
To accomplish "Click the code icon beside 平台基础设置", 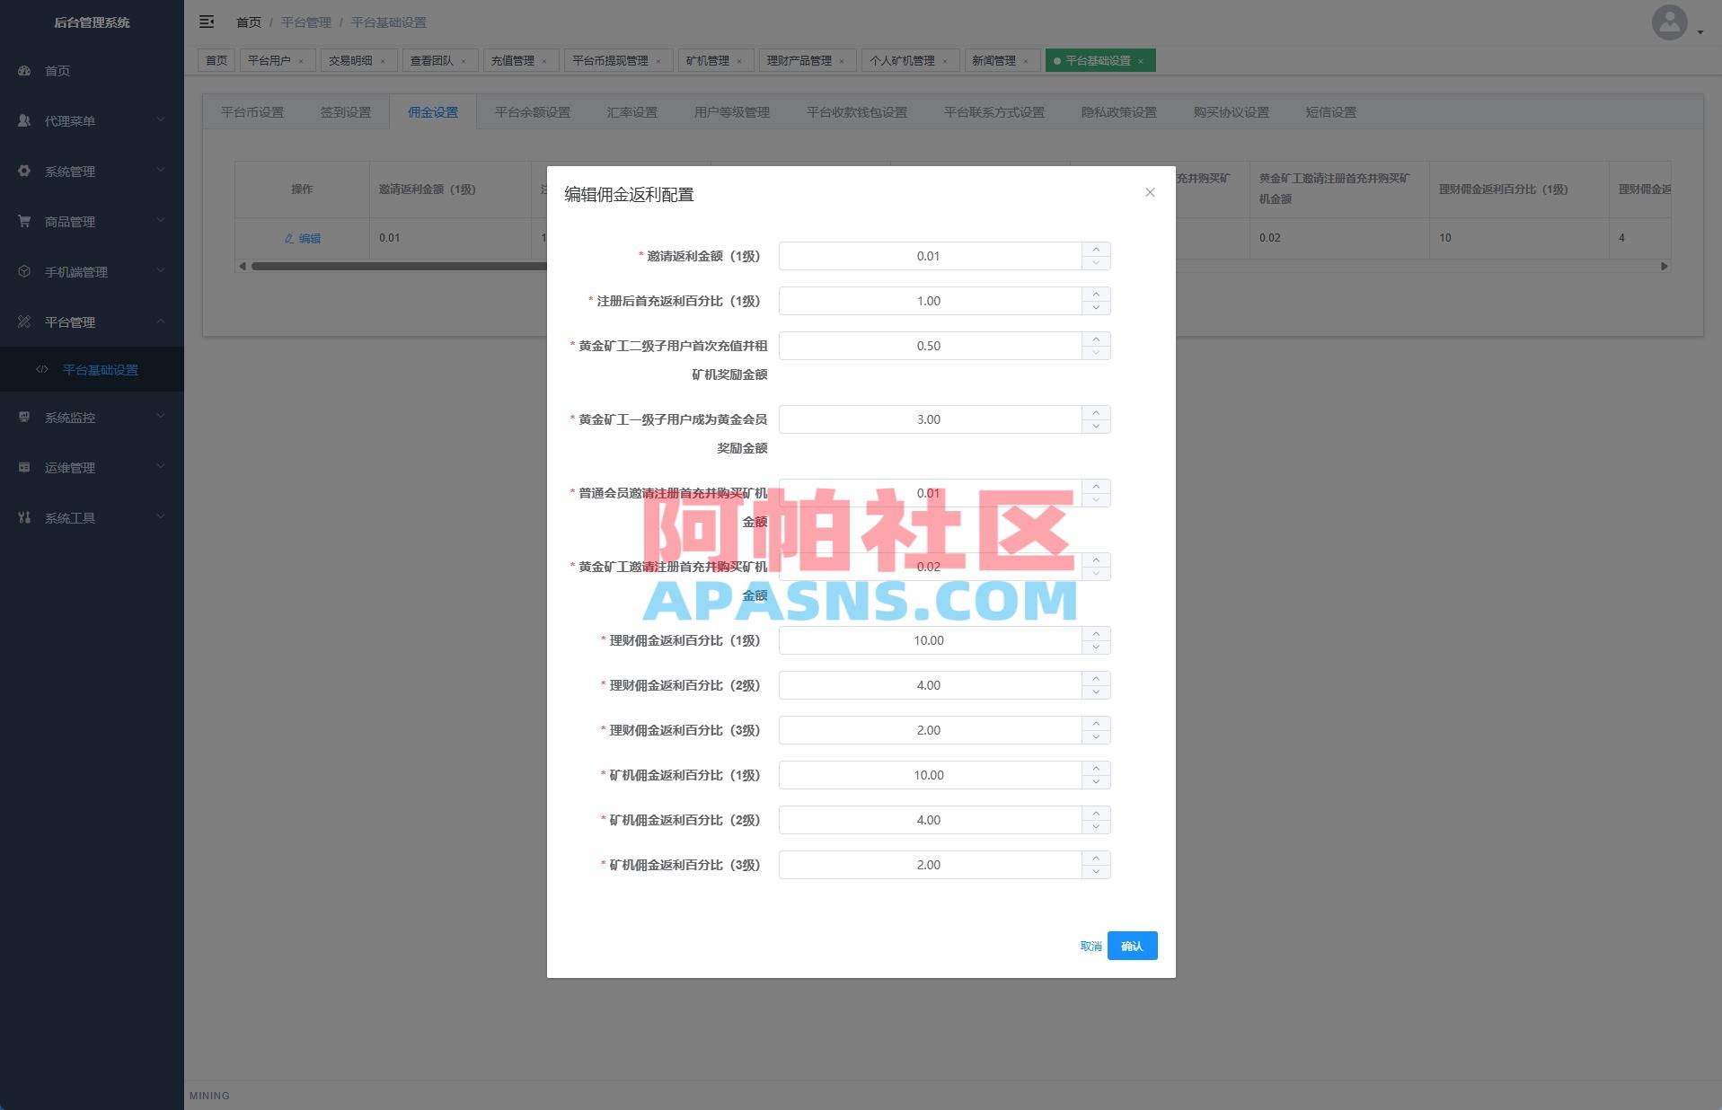I will [42, 369].
